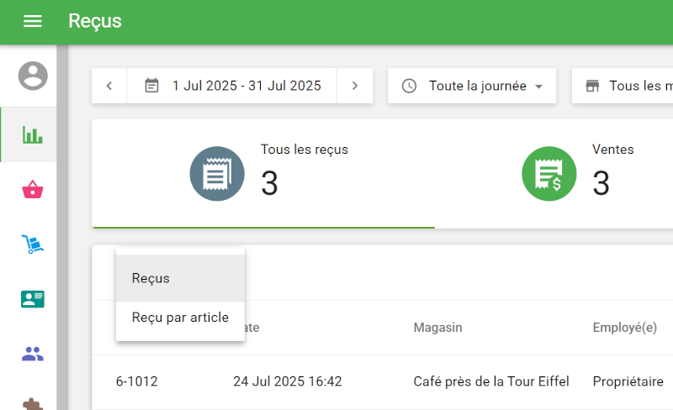Open the hamburger navigation menu
The height and width of the screenshot is (410, 673).
33,22
